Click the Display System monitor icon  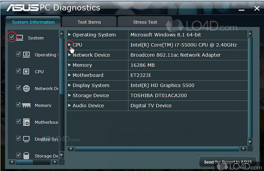point(26,139)
